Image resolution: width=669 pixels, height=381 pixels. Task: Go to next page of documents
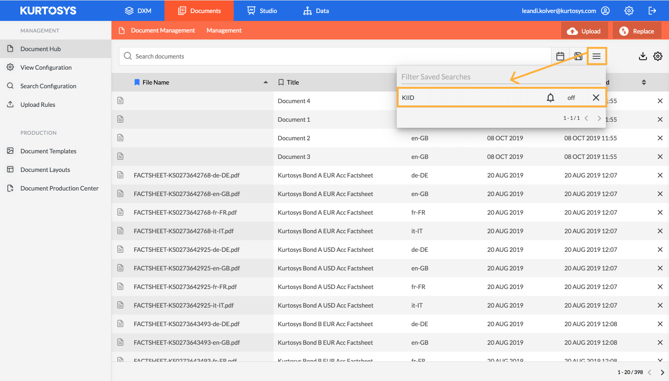click(x=662, y=372)
